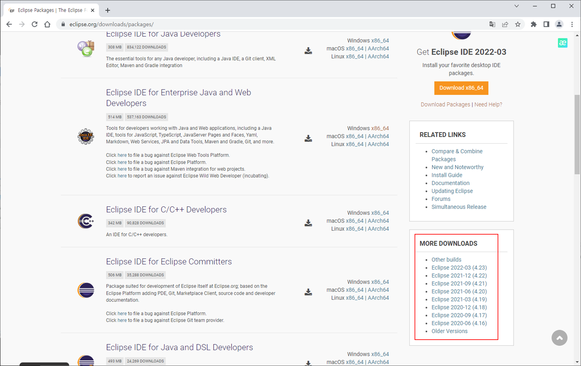Download Eclipse IDE for Java Developers icon
The width and height of the screenshot is (581, 366).
[x=308, y=51]
